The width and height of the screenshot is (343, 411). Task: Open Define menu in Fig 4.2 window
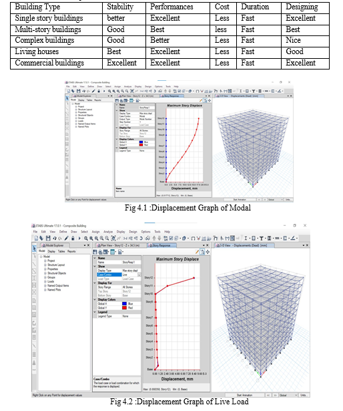(63, 232)
